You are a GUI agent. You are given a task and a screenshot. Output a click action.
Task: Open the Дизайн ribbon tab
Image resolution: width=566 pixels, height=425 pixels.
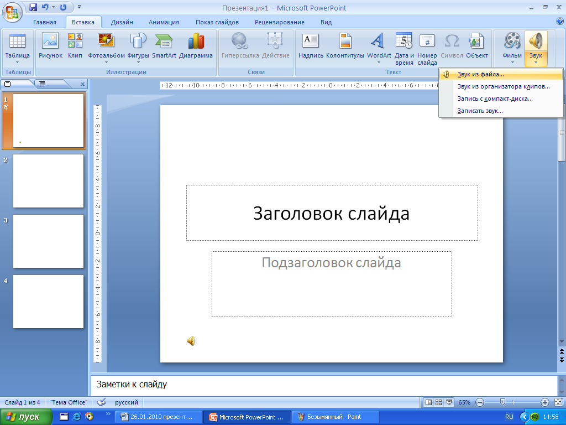point(122,22)
